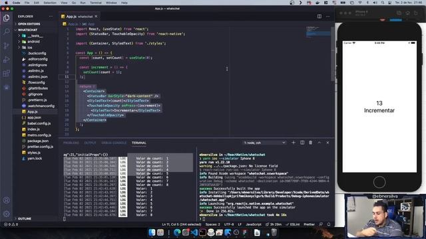Open the Wi-Fi menu in the menu bar
Screen dimensions: 426x239
click(360, 3)
